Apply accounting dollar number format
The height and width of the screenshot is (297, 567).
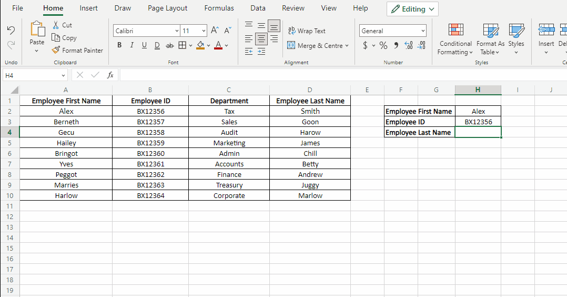tap(365, 45)
